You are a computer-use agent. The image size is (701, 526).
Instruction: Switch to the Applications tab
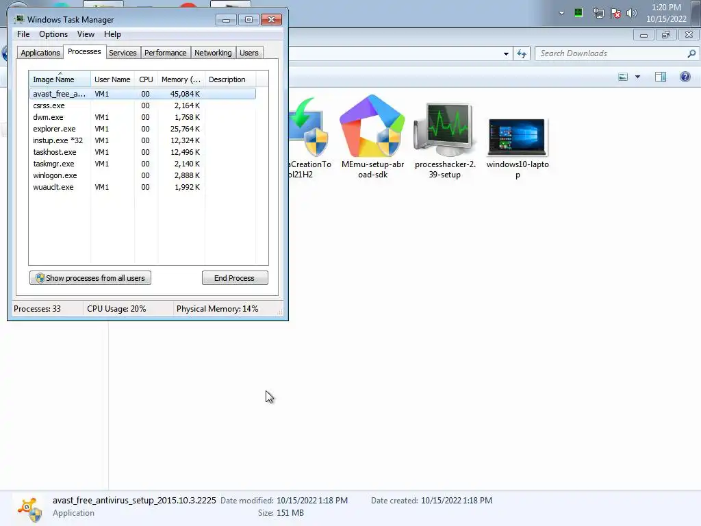(x=40, y=53)
